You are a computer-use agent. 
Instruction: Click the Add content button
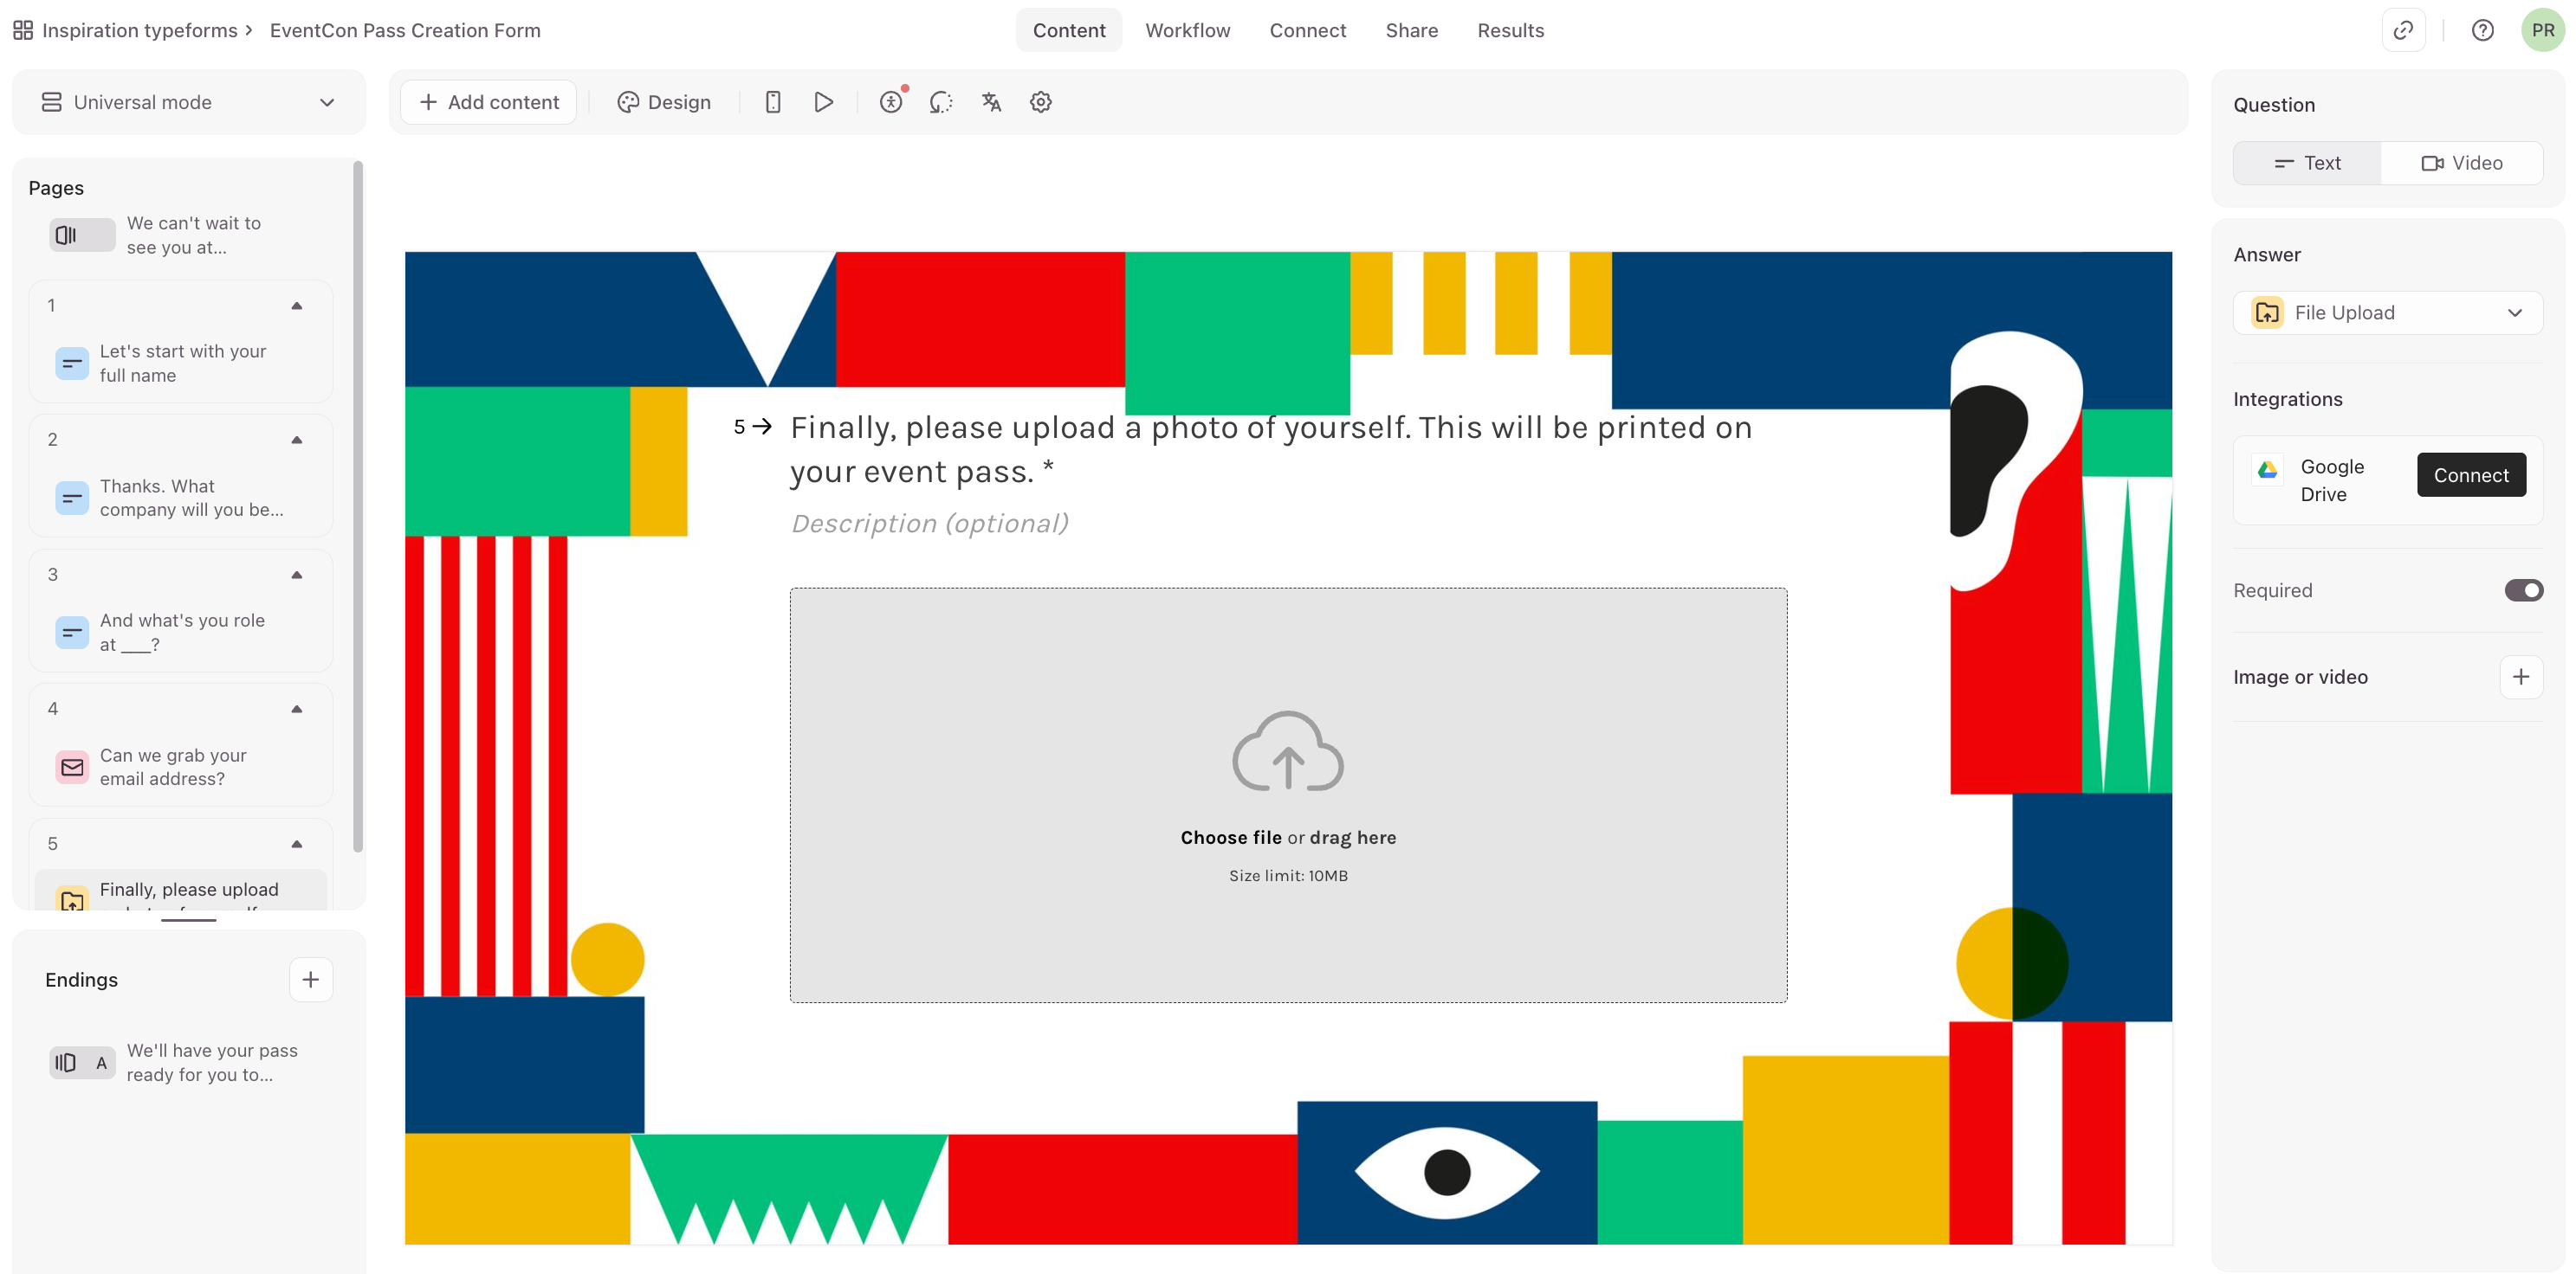488,102
